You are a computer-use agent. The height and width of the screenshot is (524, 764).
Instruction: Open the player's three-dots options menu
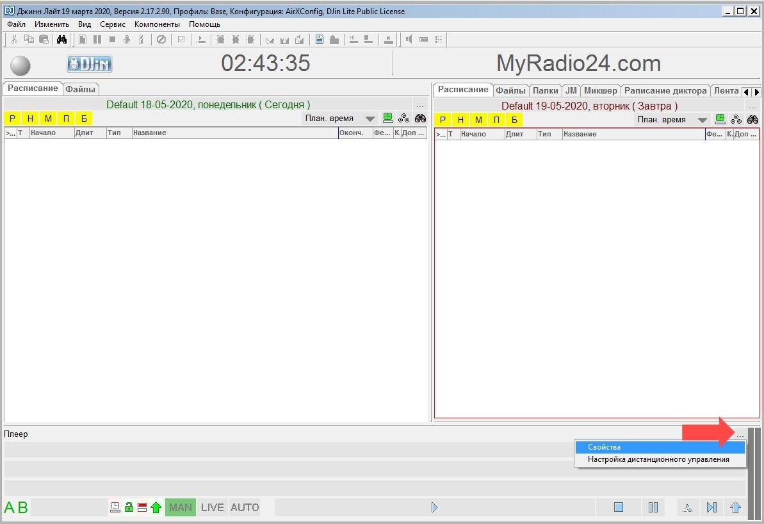pyautogui.click(x=740, y=435)
